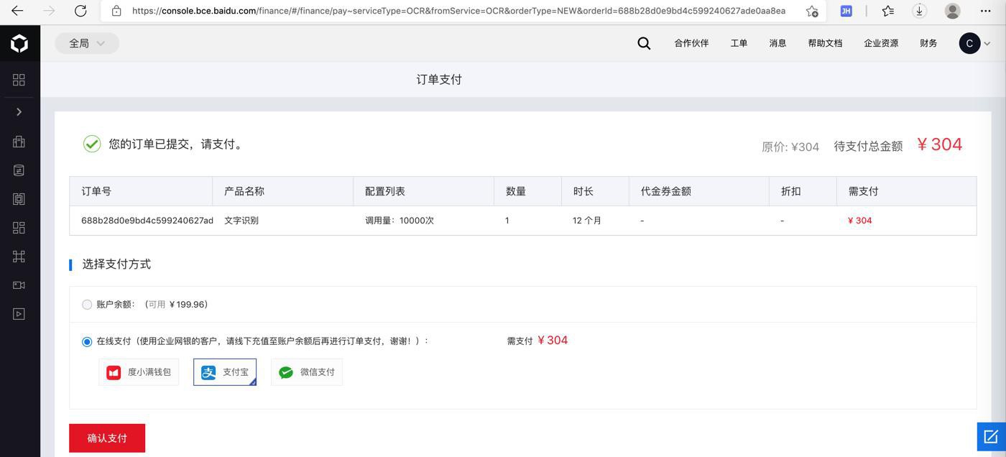Viewport: 1006px width, 457px height.
Task: Click the video camera icon in sidebar
Action: (x=19, y=285)
